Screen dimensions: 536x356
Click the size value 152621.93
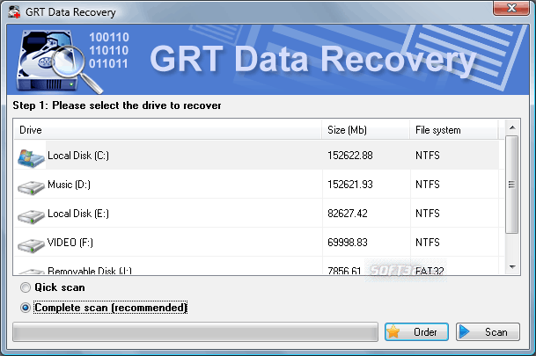(x=350, y=185)
